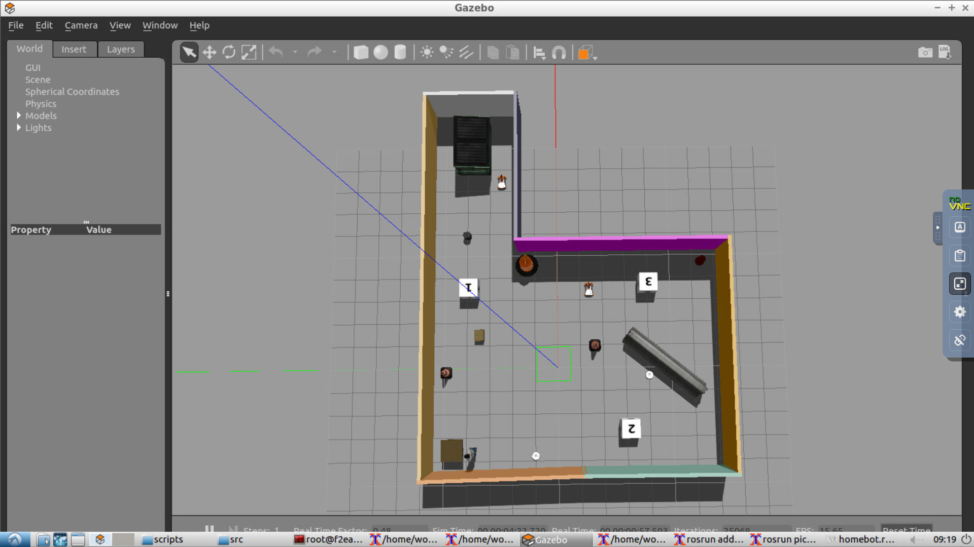Toggle noVNC fullscreen button
Screen dimensions: 974x547
pyautogui.click(x=960, y=284)
